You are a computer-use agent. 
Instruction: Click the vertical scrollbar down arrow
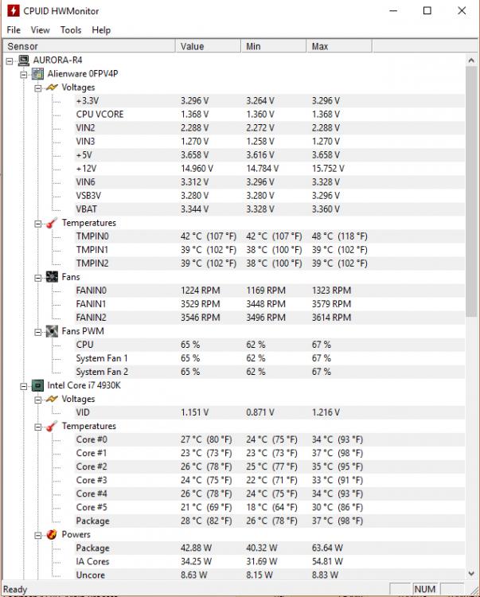(x=471, y=575)
